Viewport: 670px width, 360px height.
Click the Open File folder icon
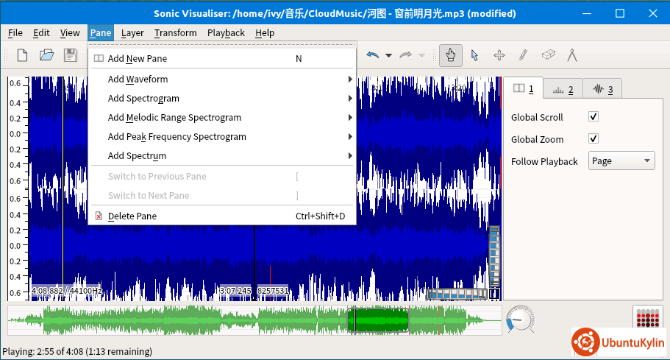click(x=46, y=55)
